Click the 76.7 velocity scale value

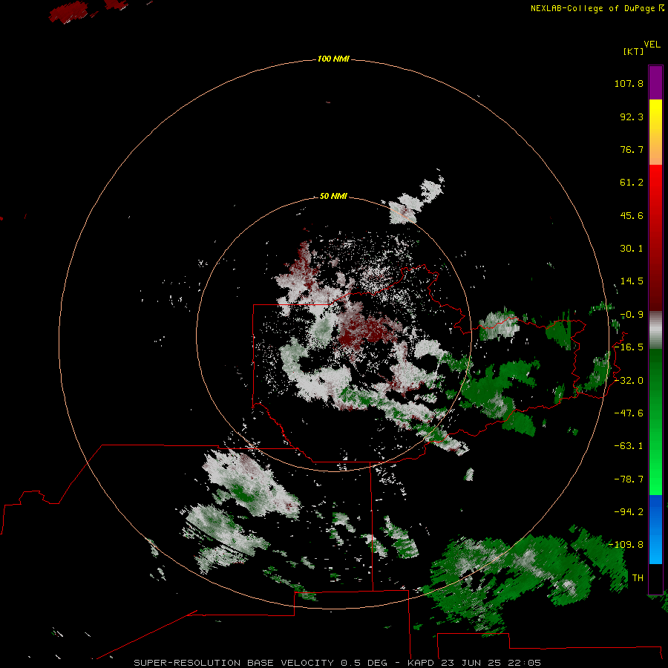point(632,149)
